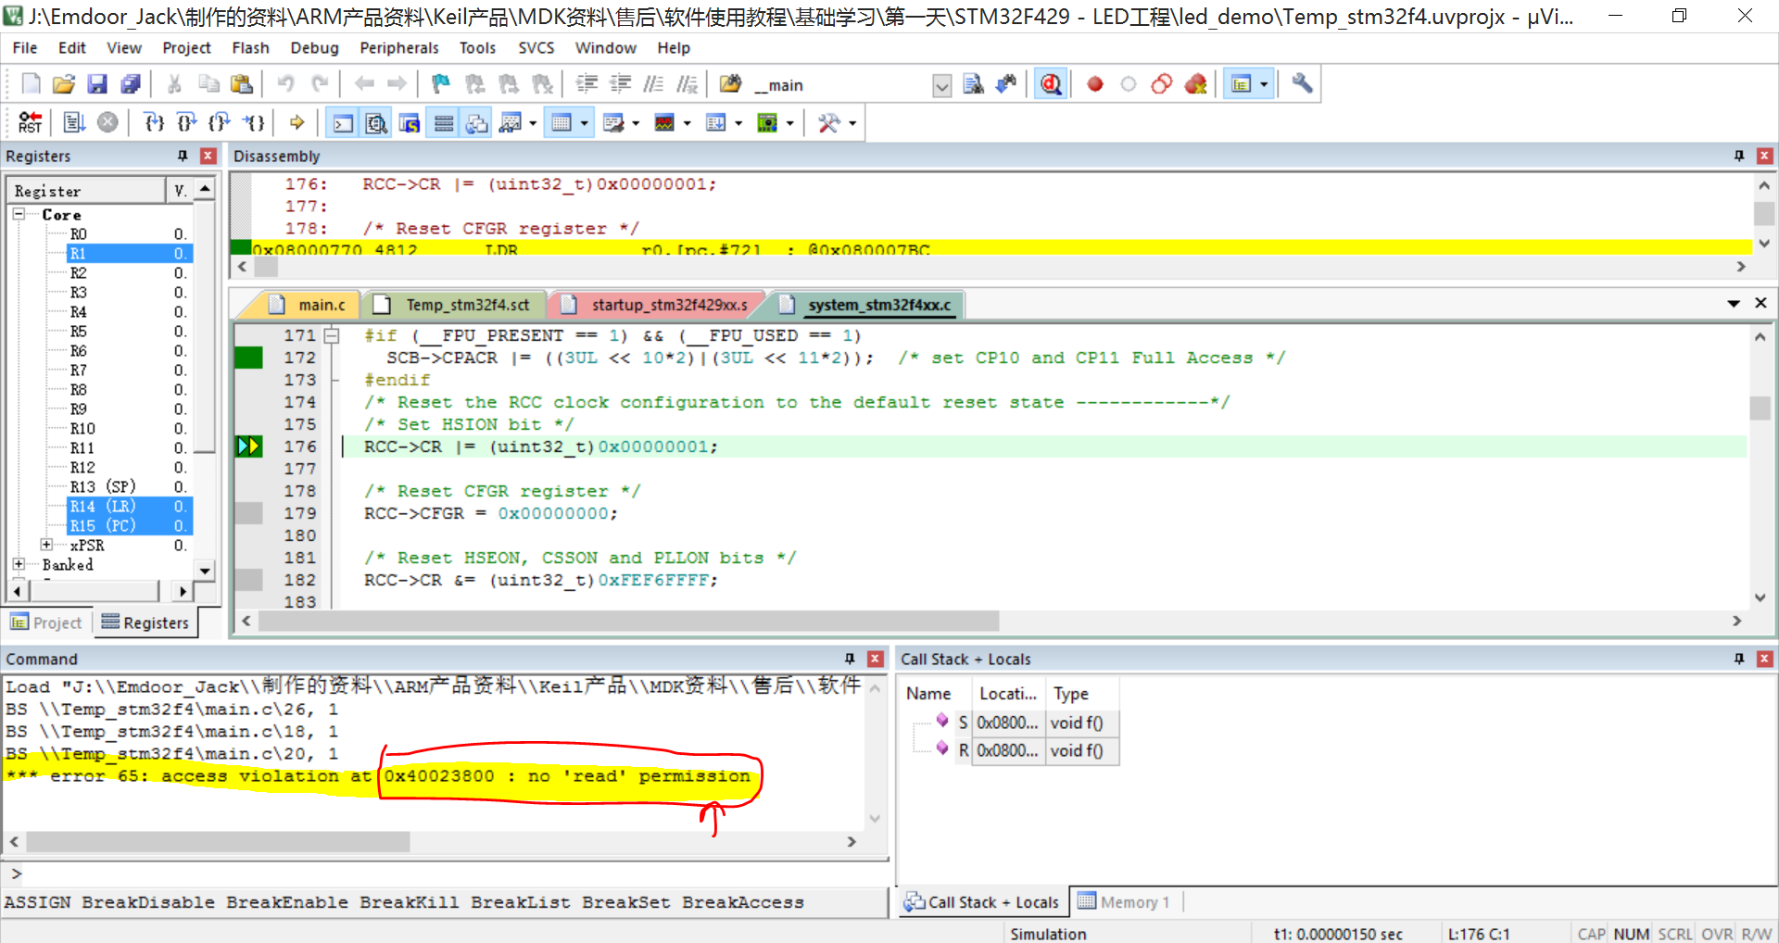Open the Memory Windows dropdown arrow
Viewport: 1779px width, 943px height.
[x=583, y=122]
